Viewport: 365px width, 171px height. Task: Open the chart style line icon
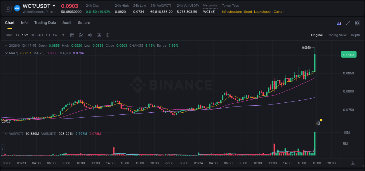[81, 35]
